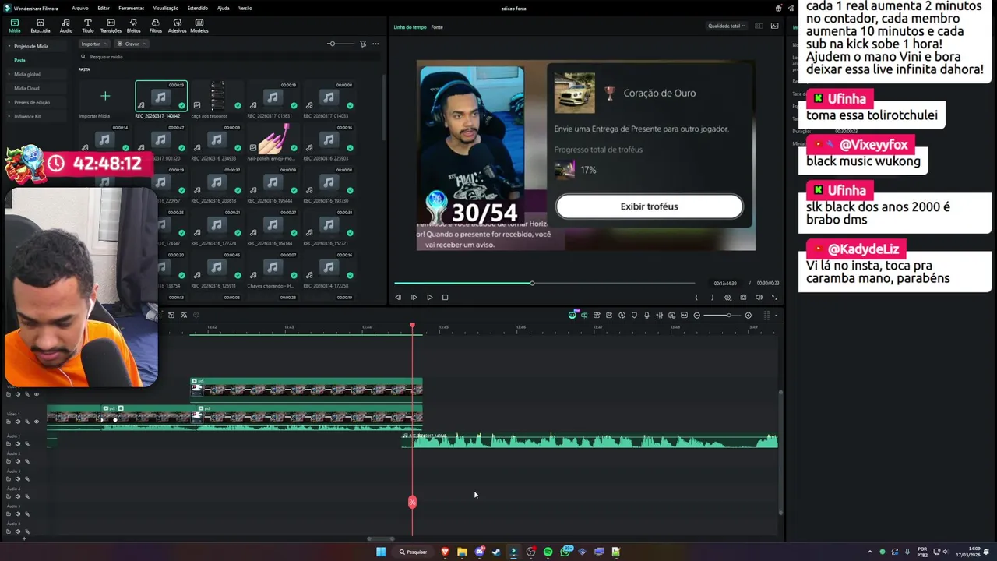Open the Importar dropdown
This screenshot has height=561, width=997.
click(x=94, y=44)
